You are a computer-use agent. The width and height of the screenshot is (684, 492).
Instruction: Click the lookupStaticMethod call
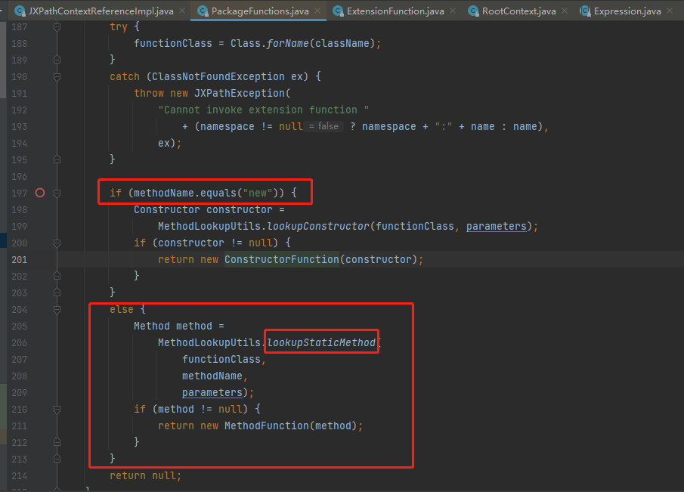point(321,343)
